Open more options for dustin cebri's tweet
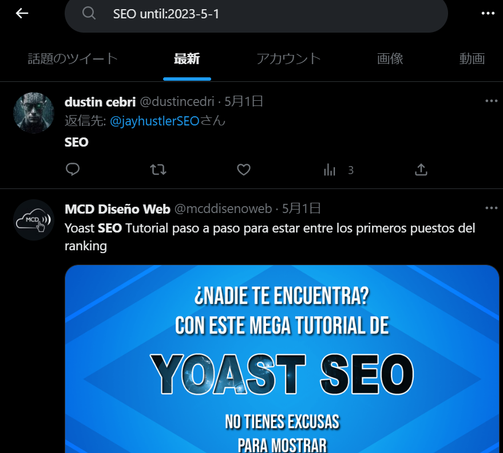This screenshot has height=453, width=503. [x=491, y=101]
